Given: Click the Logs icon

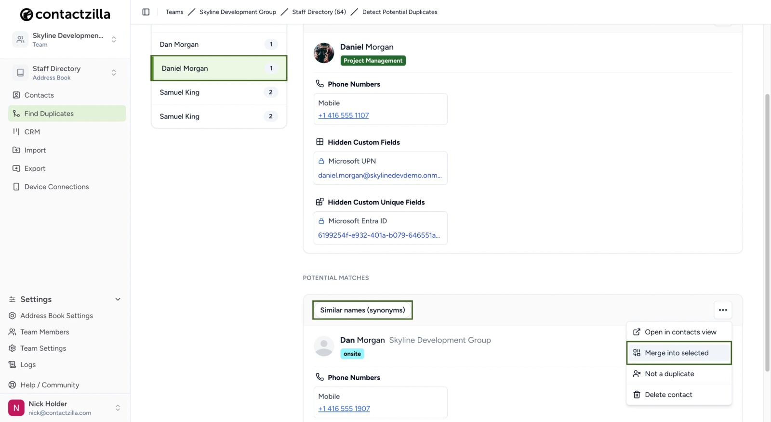Looking at the screenshot, I should click(13, 365).
